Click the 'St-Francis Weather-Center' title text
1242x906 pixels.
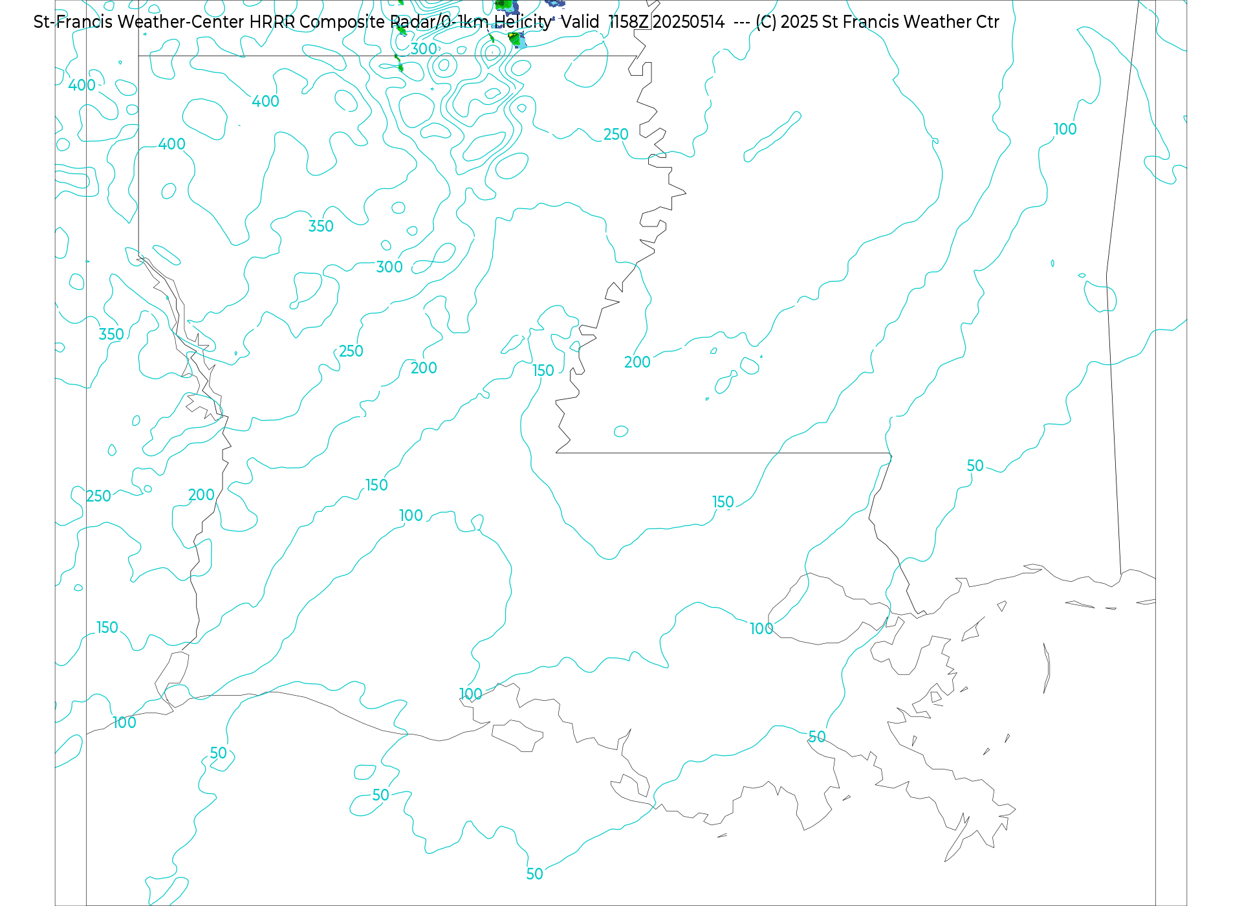click(x=139, y=22)
